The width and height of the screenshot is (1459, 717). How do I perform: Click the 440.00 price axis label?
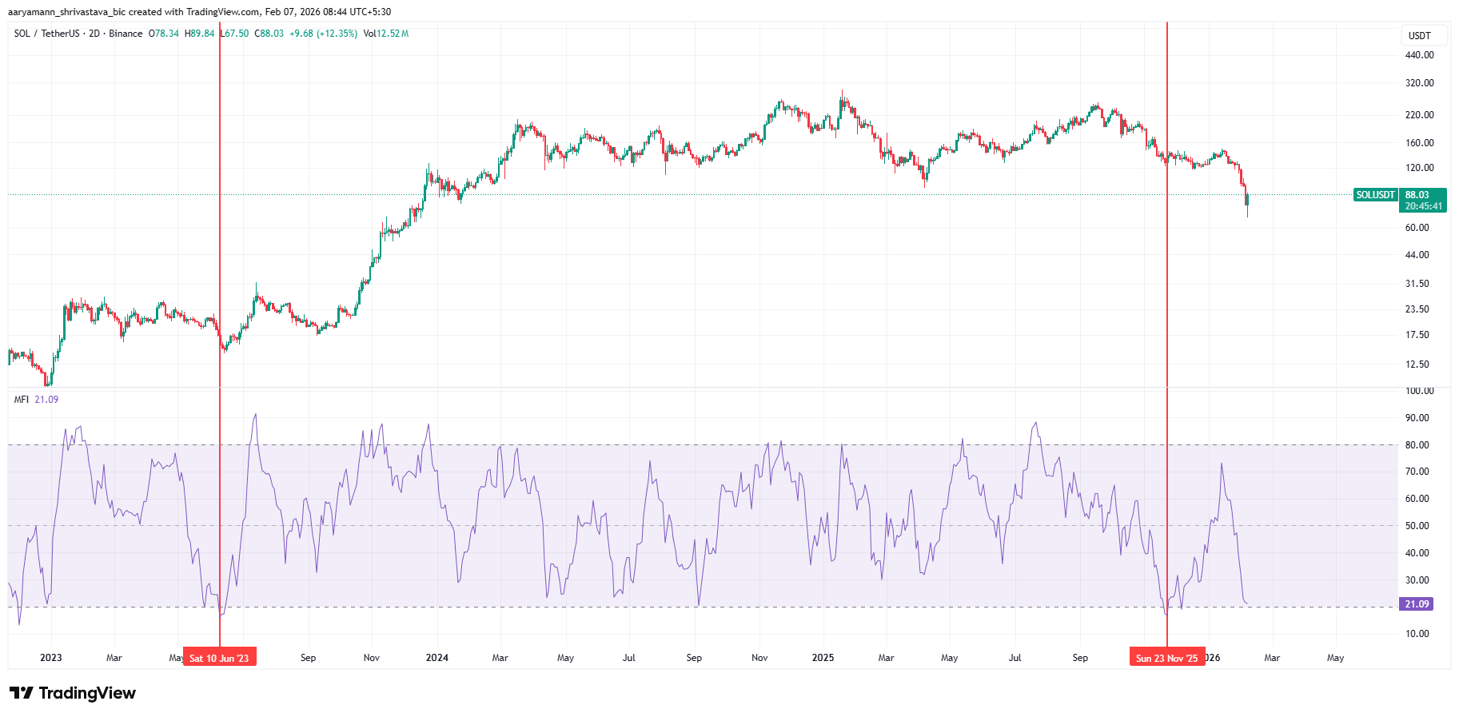1419,55
